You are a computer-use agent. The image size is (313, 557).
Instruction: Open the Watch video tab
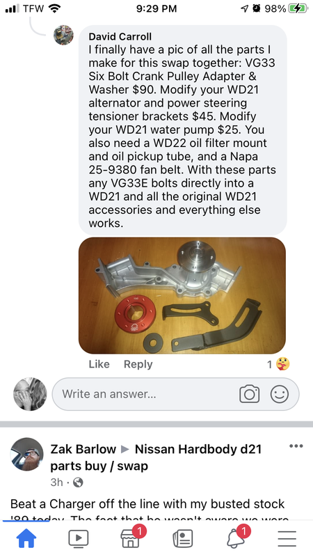pyautogui.click(x=79, y=538)
